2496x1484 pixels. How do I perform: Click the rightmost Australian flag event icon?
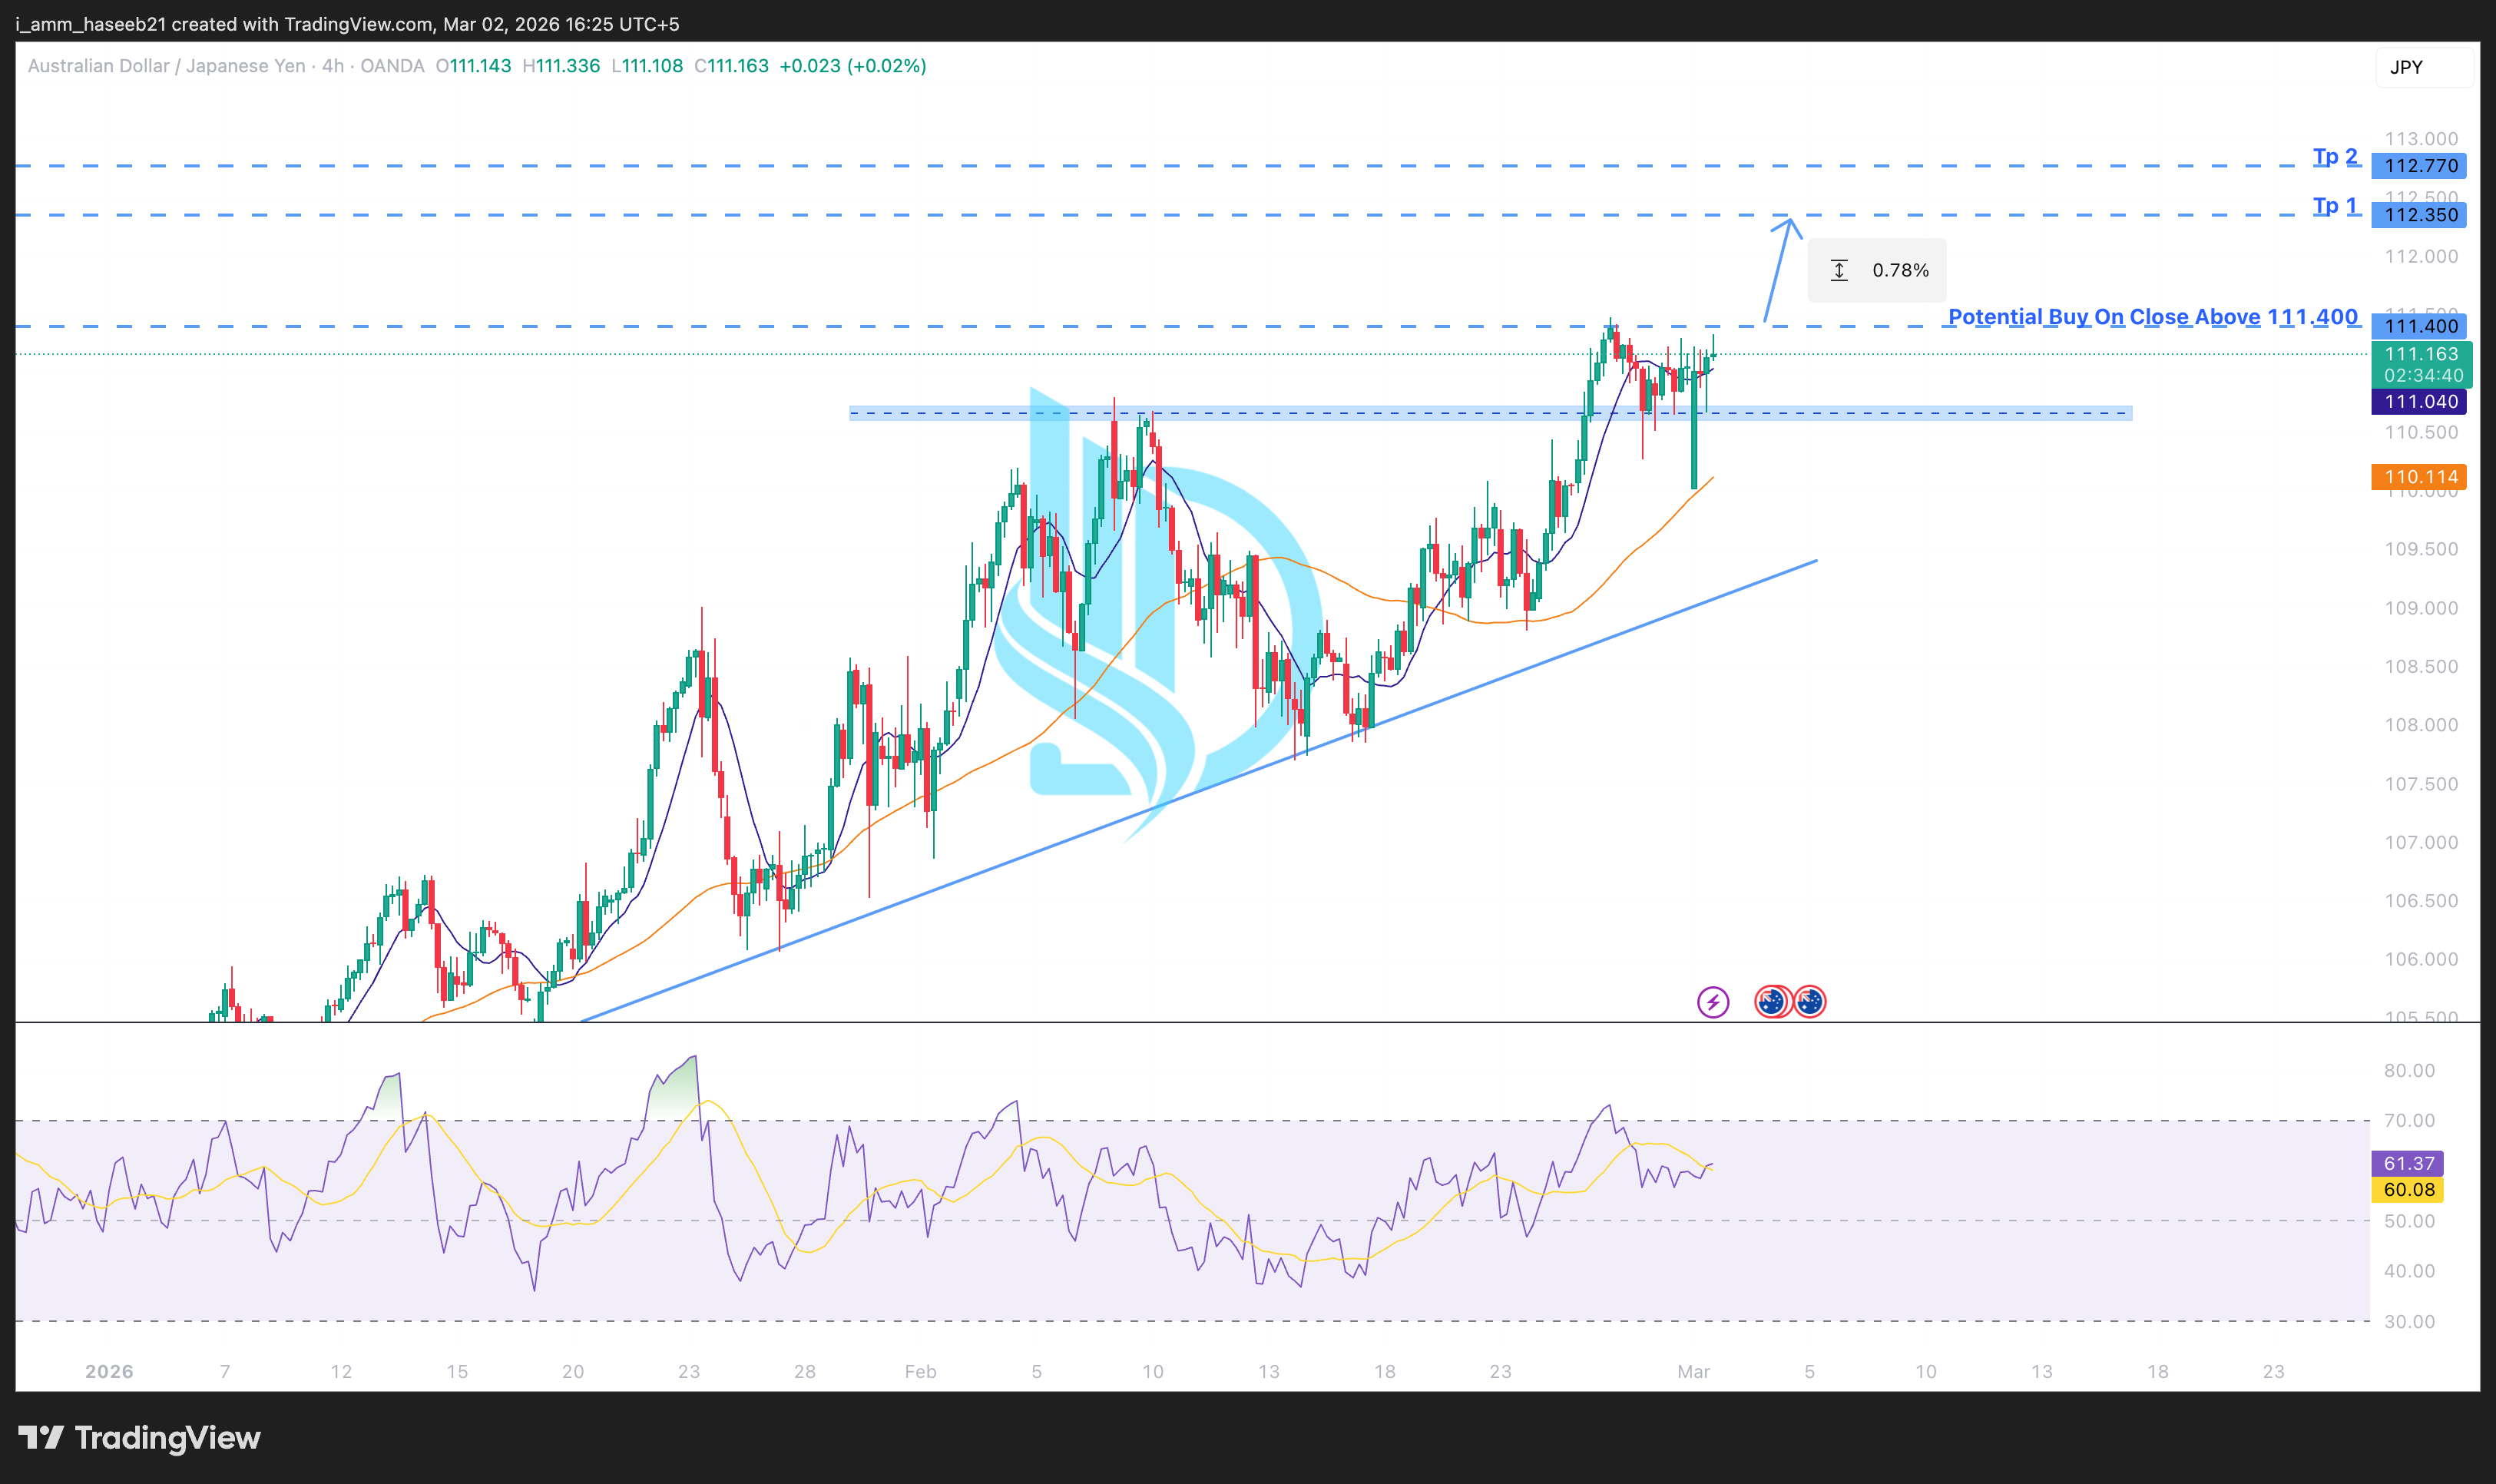[1809, 1001]
